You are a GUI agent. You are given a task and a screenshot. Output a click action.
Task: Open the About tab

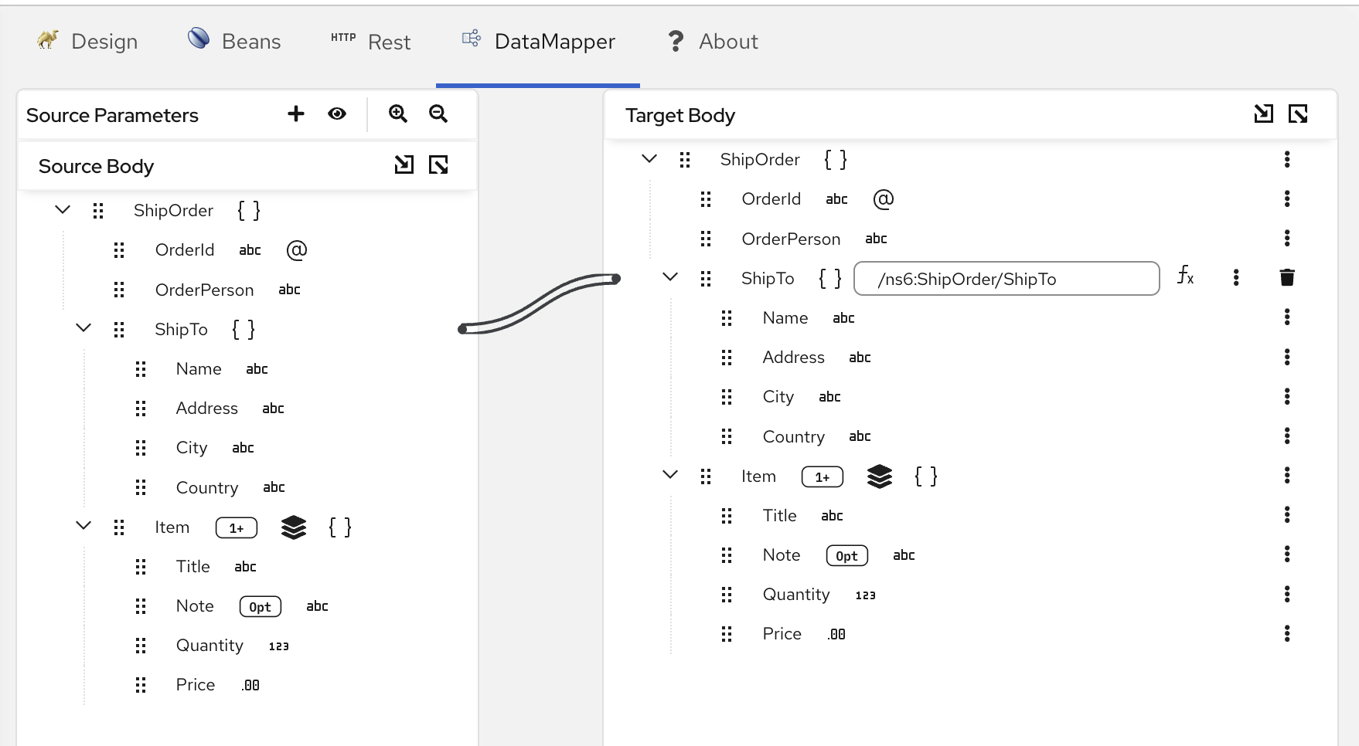713,42
